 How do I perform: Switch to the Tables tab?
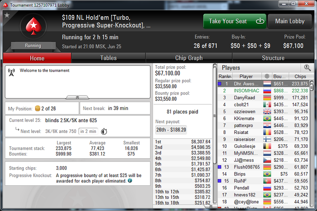[x=108, y=58]
